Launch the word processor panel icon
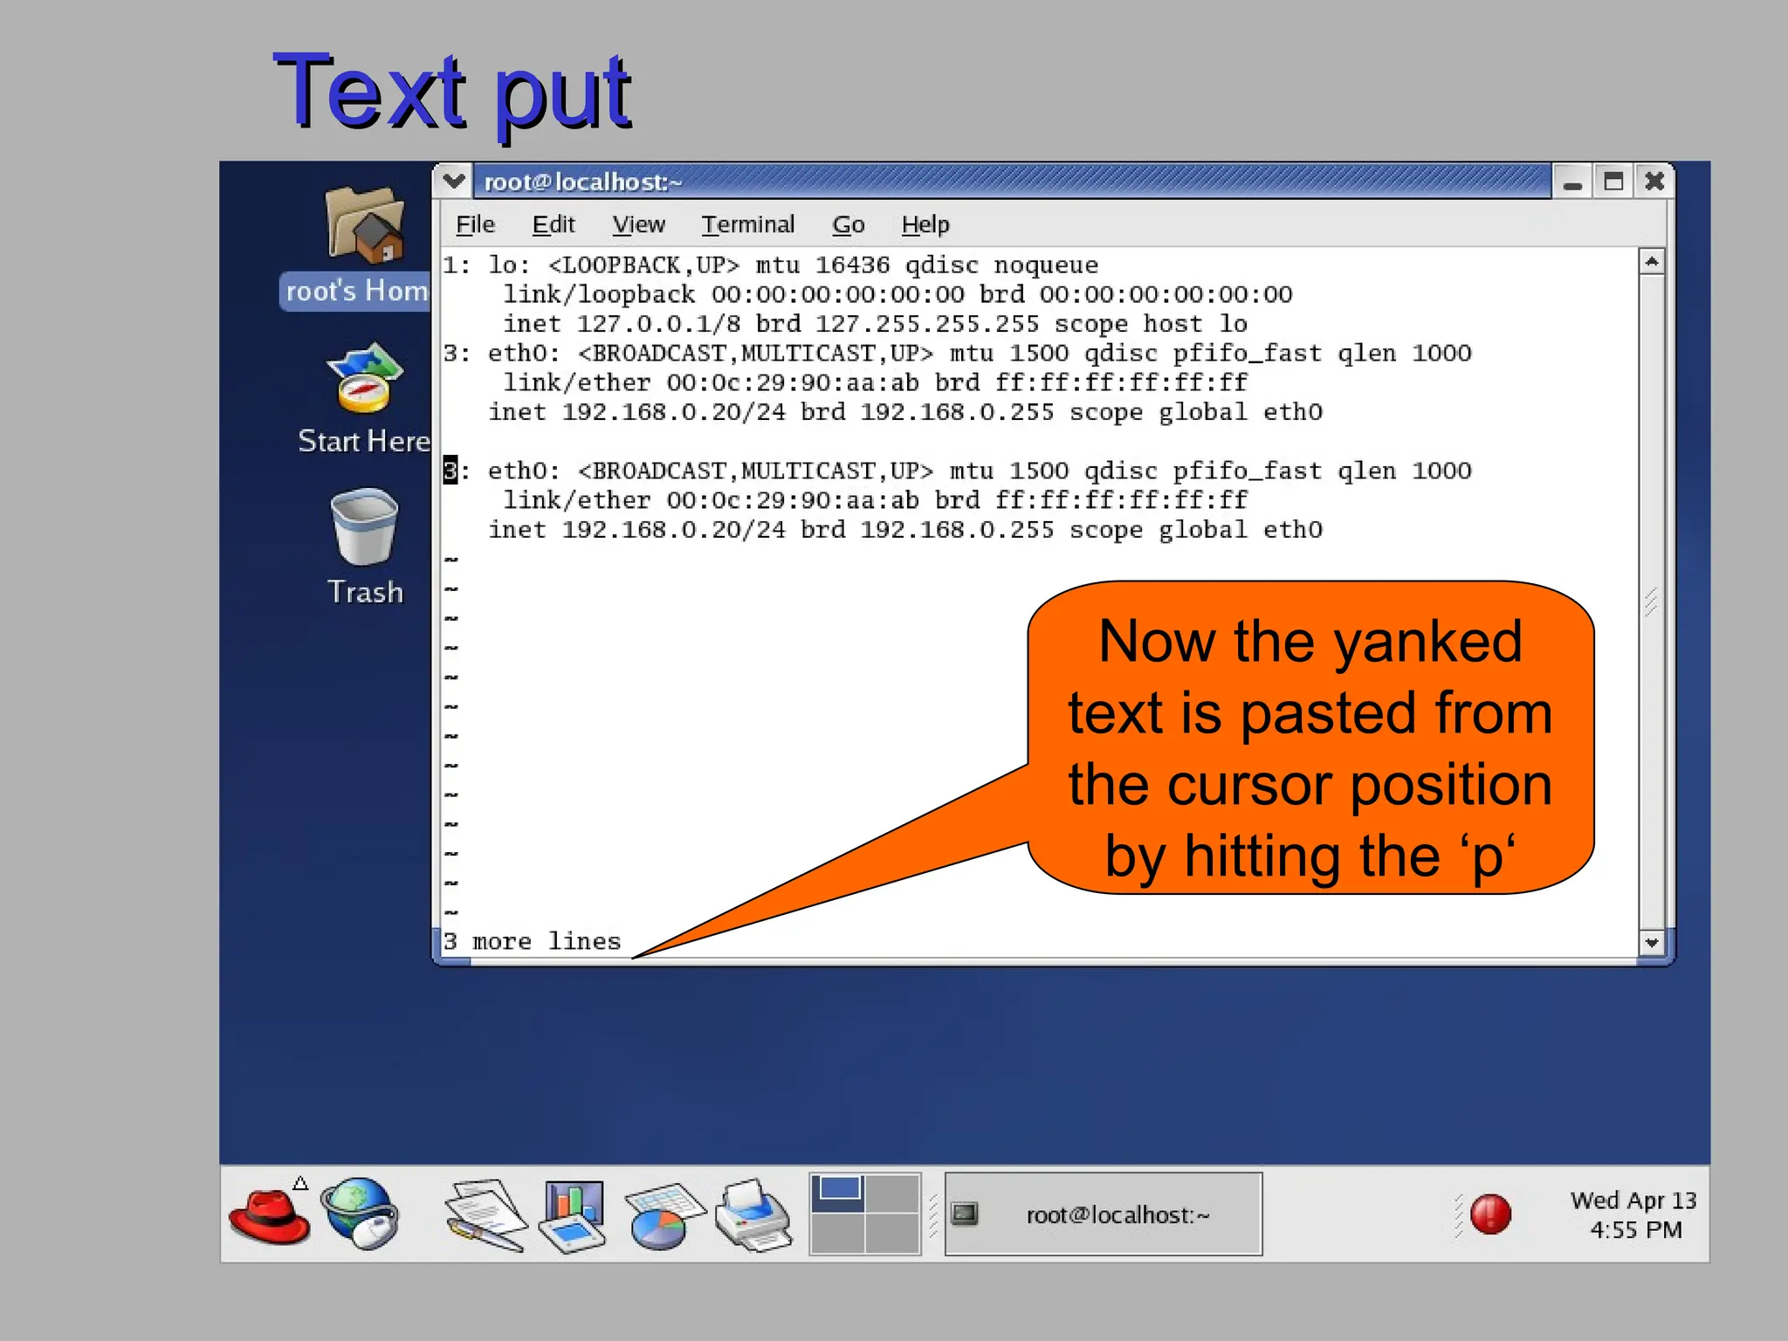This screenshot has width=1788, height=1341. click(486, 1214)
